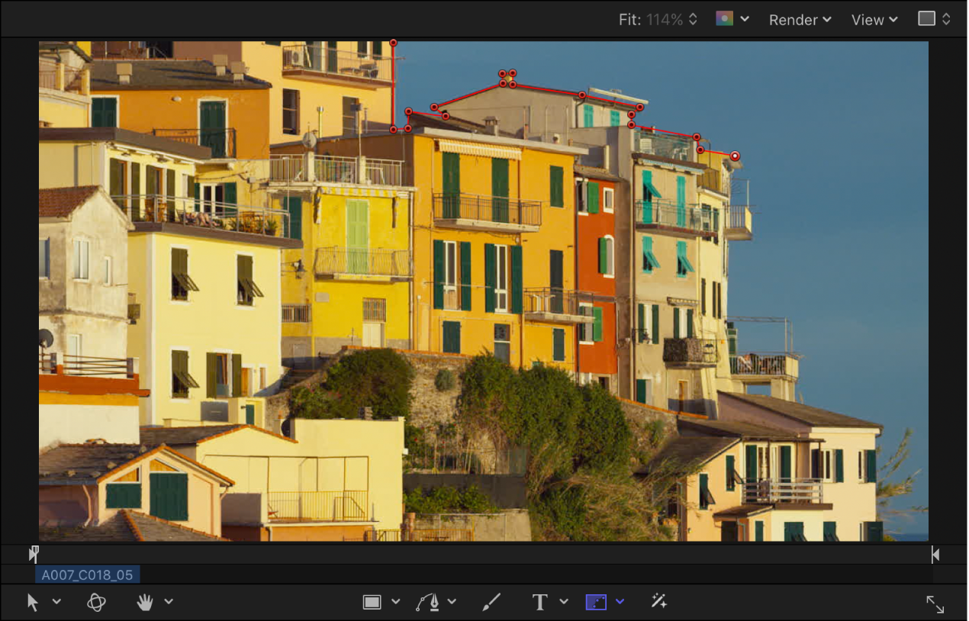
Task: Pick the Pan hand tool
Action: coord(145,602)
